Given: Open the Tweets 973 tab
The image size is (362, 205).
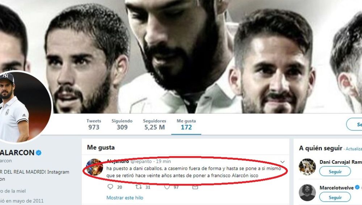Looking at the screenshot, I should (x=94, y=124).
